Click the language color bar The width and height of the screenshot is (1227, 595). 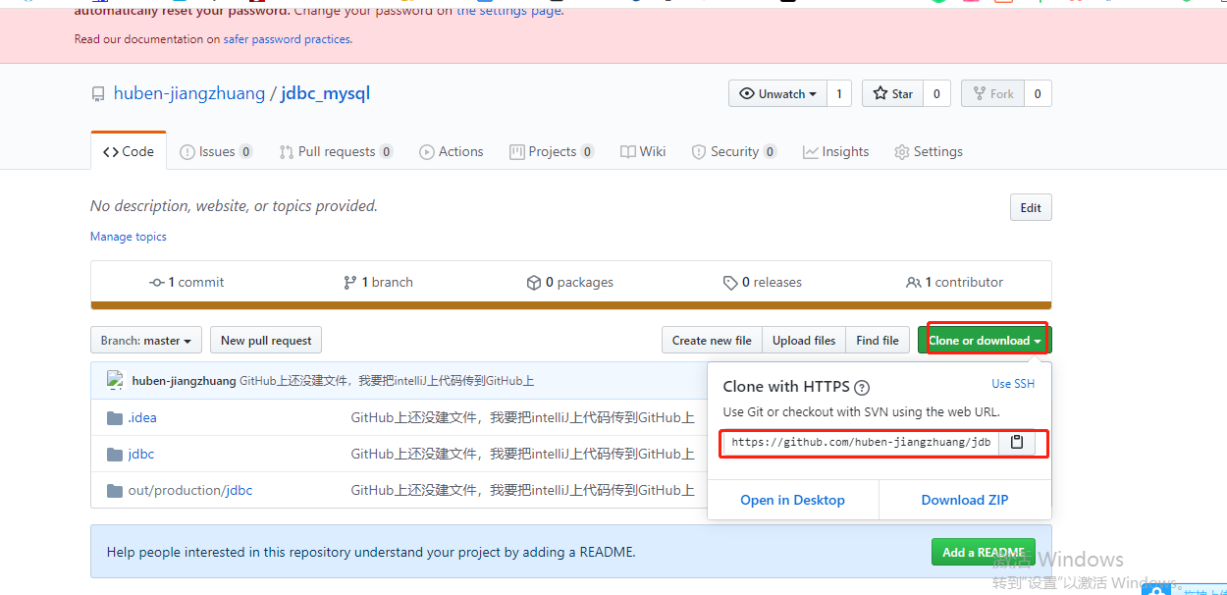[x=570, y=305]
